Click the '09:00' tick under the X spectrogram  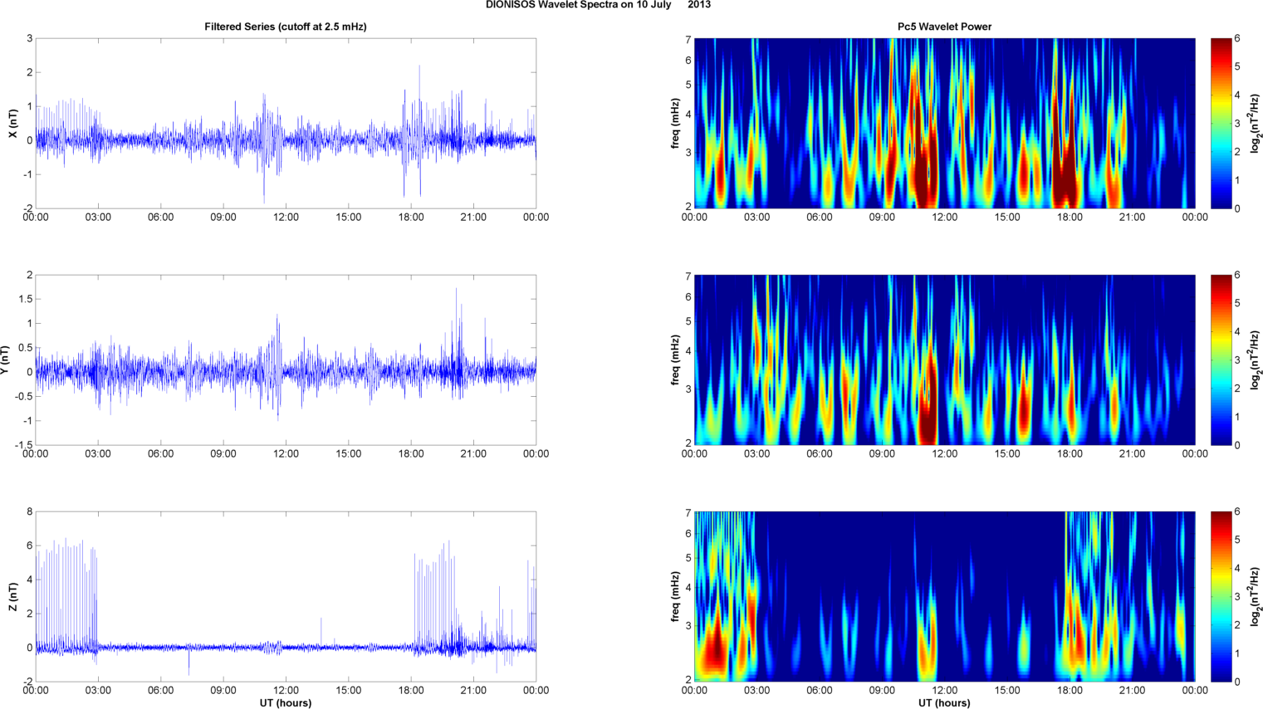click(882, 218)
